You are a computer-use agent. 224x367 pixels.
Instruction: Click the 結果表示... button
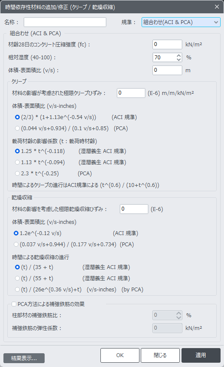24,358
